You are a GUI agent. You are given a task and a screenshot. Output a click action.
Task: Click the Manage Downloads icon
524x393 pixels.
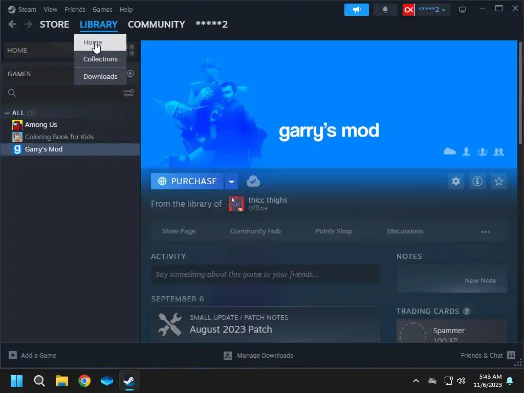228,355
